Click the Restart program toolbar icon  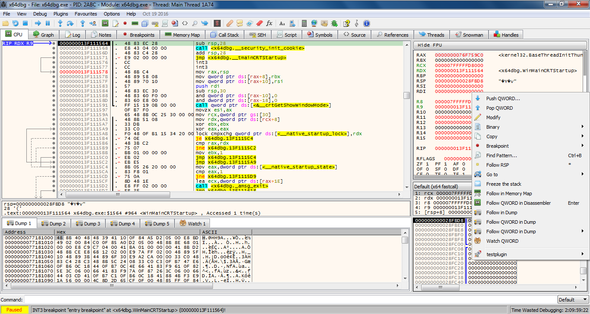point(16,23)
